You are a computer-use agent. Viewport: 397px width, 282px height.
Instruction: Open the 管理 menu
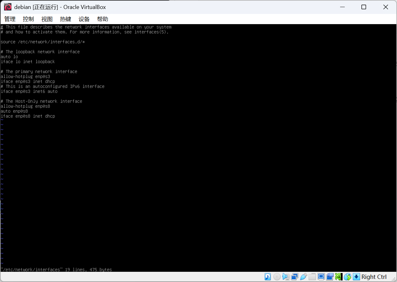pyautogui.click(x=10, y=19)
